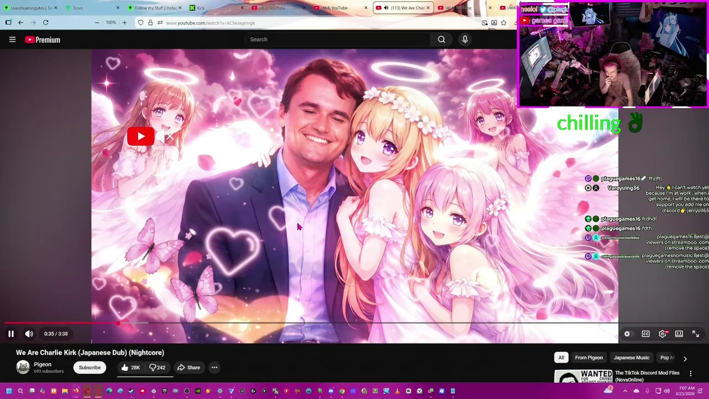Image resolution: width=709 pixels, height=399 pixels.
Task: Select (113) We Are Charlie tab
Action: pyautogui.click(x=403, y=8)
